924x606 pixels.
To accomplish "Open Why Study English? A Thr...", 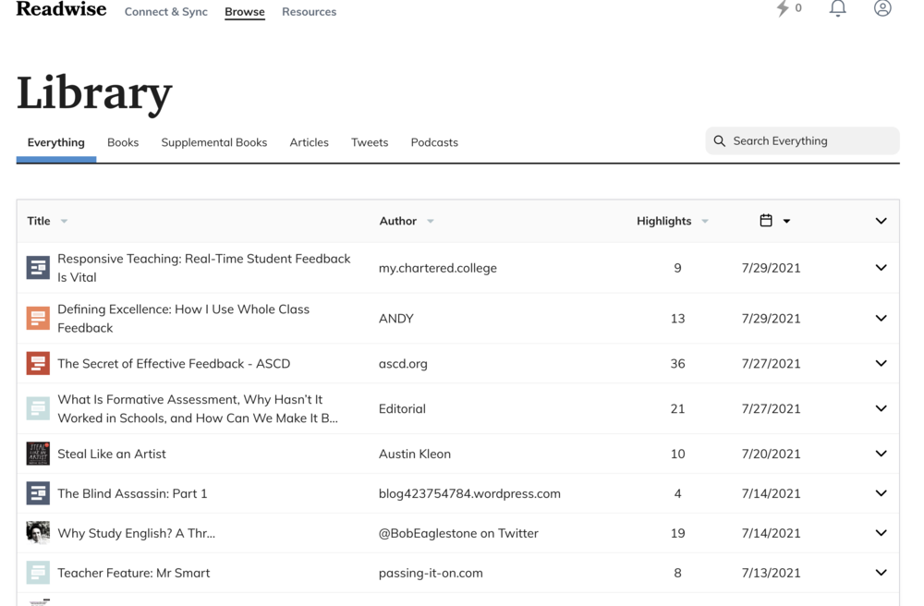I will tap(136, 533).
